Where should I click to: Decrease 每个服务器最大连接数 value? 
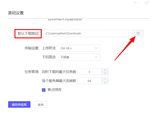point(105,82)
